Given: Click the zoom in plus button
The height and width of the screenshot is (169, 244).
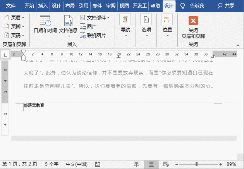Looking at the screenshot, I should pos(221,164).
